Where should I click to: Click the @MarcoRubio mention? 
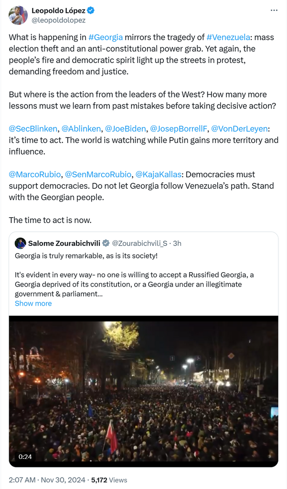34,174
